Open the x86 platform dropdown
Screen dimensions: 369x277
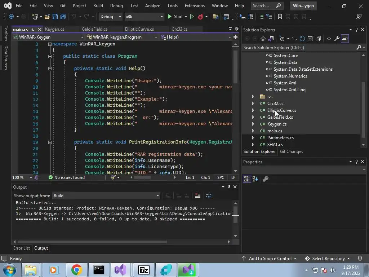(144, 17)
